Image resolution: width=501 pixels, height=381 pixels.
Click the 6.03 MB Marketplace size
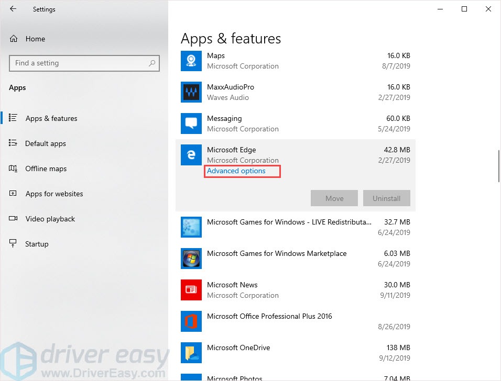point(397,253)
